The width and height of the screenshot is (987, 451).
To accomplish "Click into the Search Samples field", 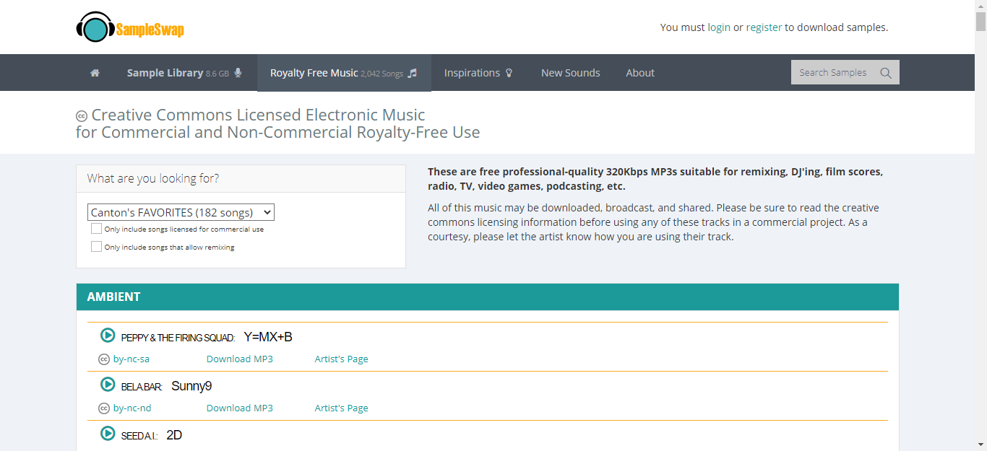I will click(833, 73).
